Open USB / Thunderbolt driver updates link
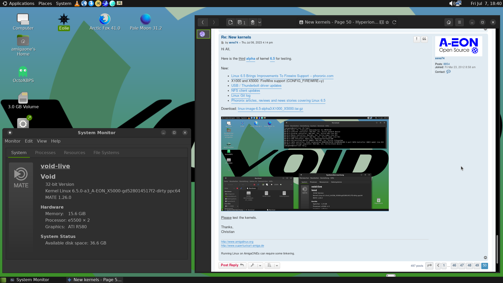Image resolution: width=503 pixels, height=283 pixels. (x=256, y=86)
